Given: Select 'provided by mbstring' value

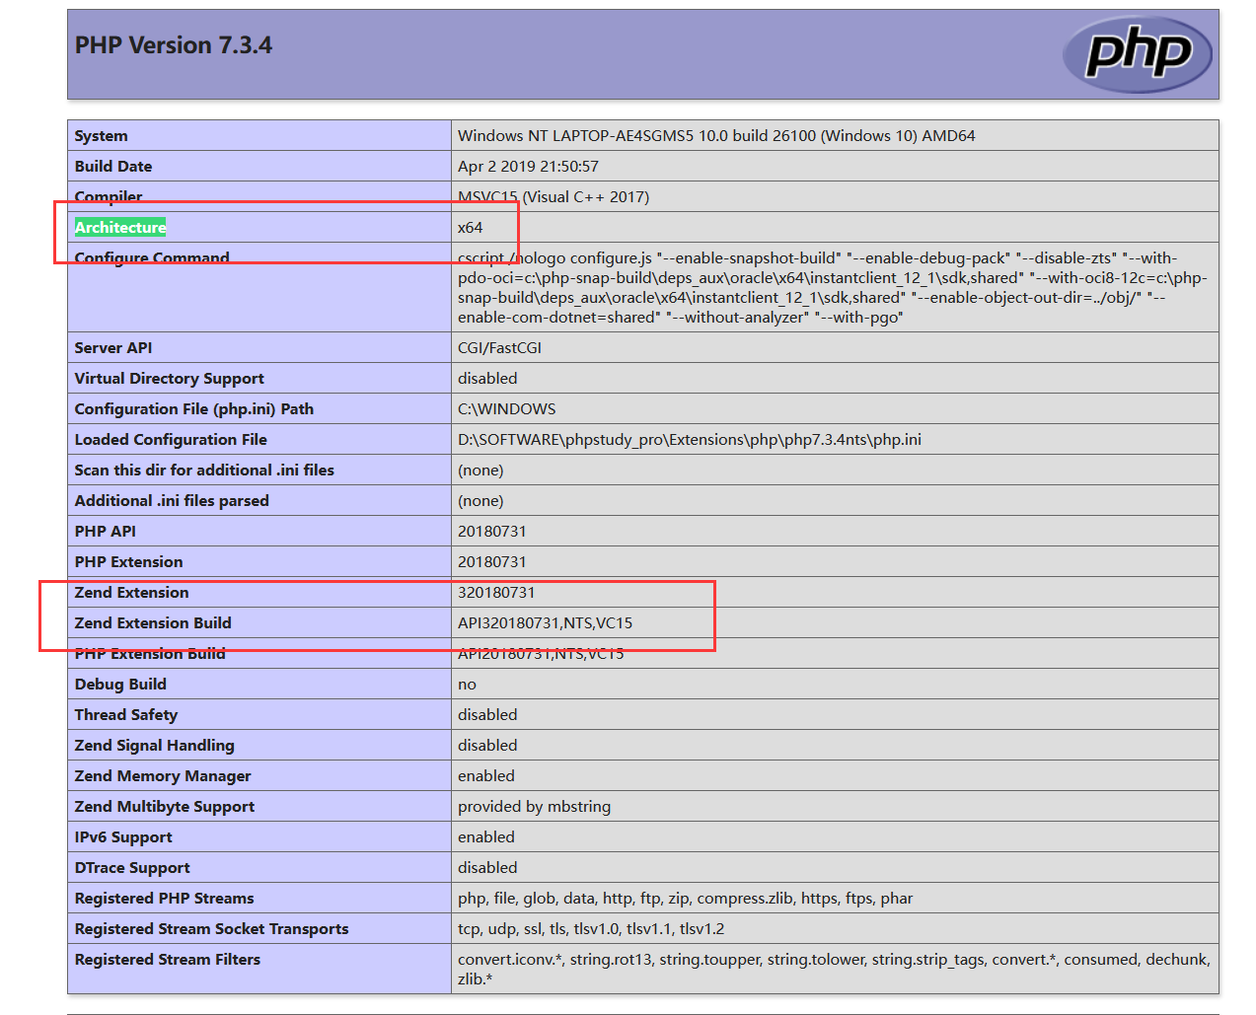Looking at the screenshot, I should point(534,807).
